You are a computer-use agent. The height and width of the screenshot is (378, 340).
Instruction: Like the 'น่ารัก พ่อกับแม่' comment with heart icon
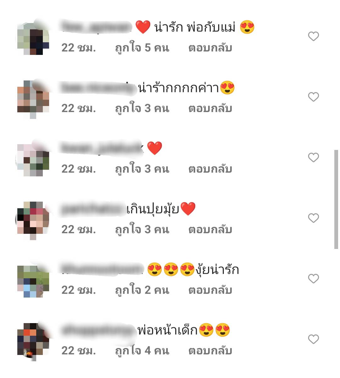click(313, 36)
